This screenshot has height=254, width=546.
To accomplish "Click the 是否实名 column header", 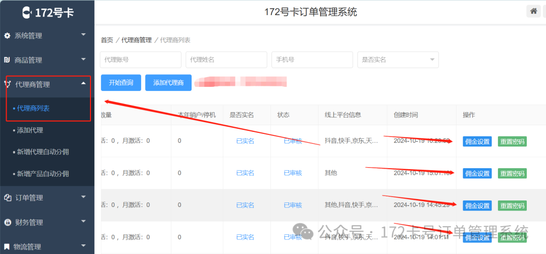I will click(242, 115).
